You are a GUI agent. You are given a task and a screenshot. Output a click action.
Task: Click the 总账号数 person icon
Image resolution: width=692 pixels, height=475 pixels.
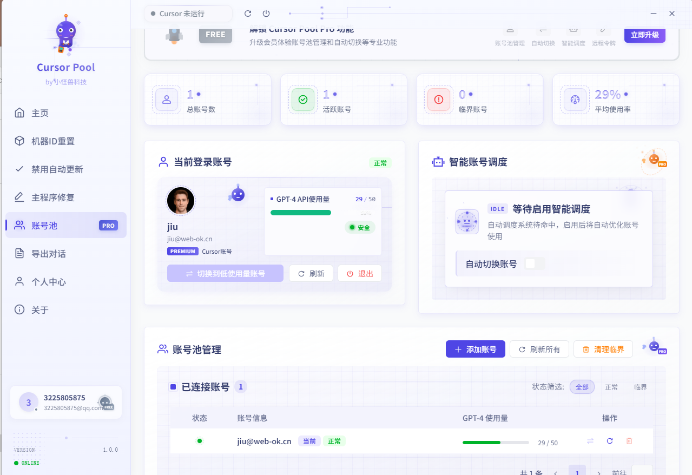167,100
